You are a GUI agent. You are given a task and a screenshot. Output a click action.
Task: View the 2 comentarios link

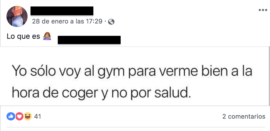(x=244, y=116)
